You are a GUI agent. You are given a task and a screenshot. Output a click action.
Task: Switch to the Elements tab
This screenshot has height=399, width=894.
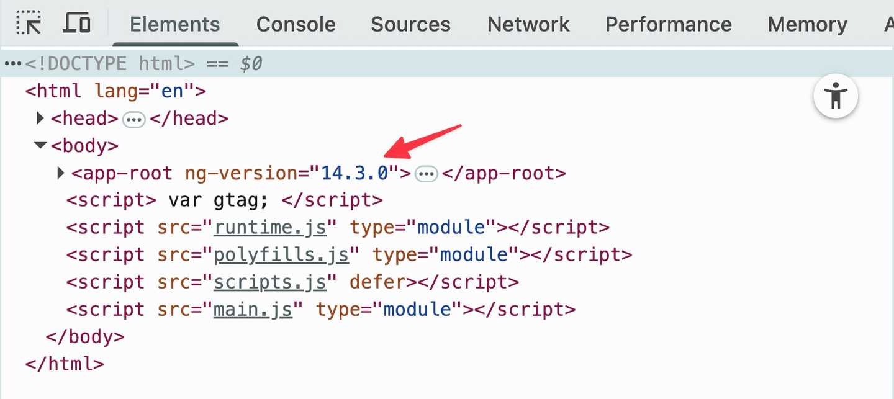click(x=175, y=24)
